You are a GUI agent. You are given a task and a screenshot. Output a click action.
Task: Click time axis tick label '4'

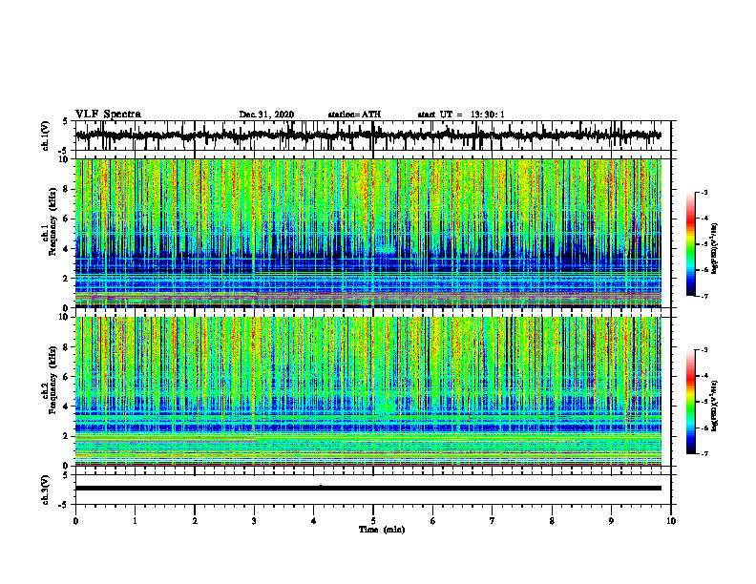click(x=313, y=521)
